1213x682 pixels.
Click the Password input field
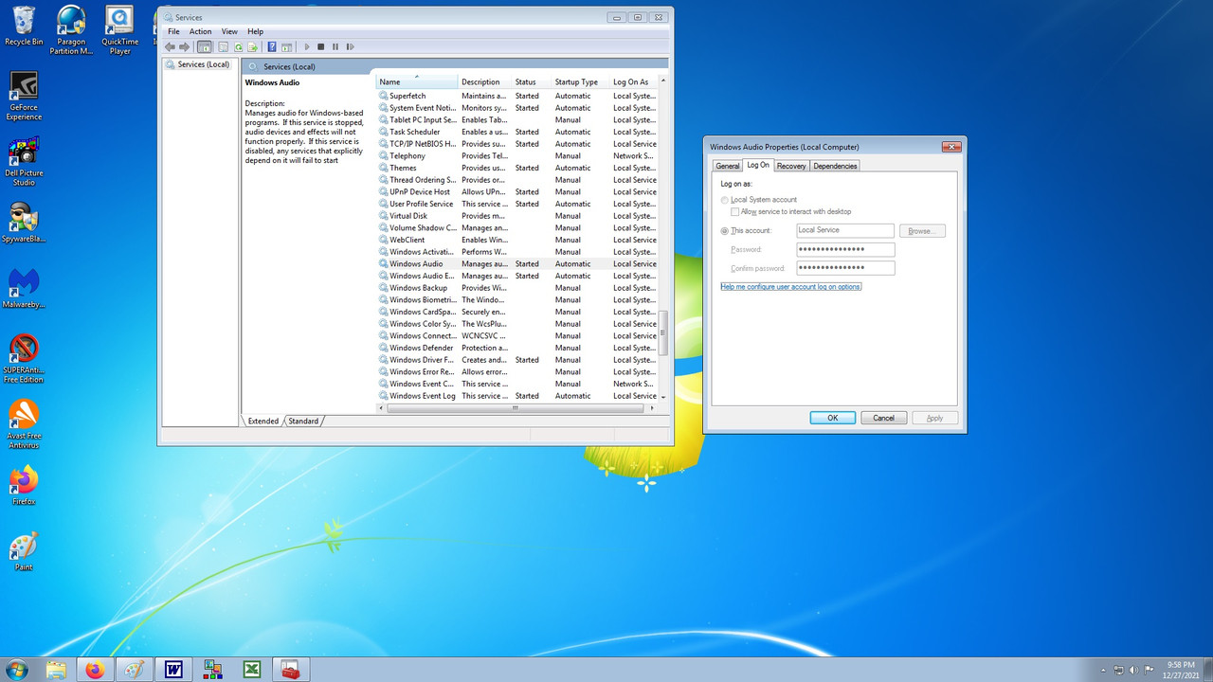click(x=845, y=249)
